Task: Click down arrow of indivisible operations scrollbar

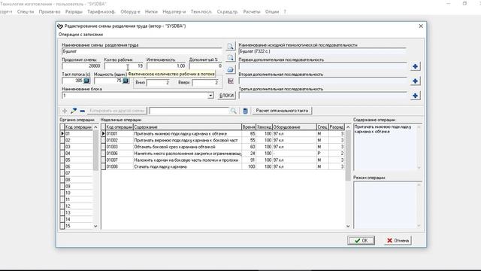Action: (348, 226)
